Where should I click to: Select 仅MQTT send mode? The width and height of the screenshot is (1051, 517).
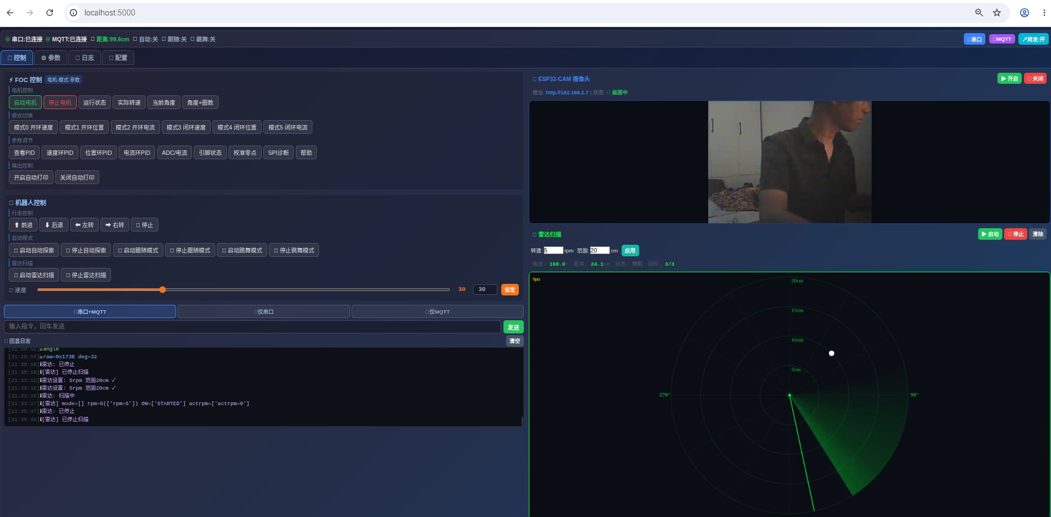437,311
